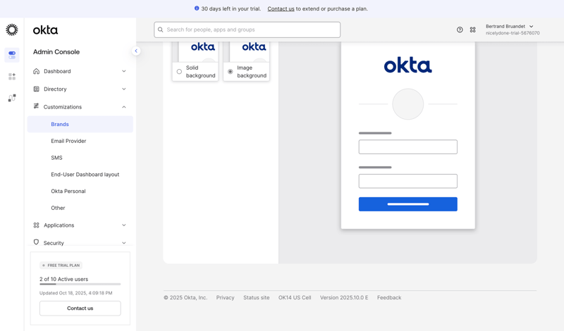Screen dimensions: 564x331
Task: Click the OK14 US Cell footer link
Action: 295,298
